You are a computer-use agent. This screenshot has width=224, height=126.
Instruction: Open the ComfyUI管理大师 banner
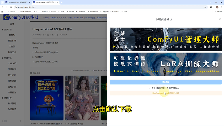pos(166,39)
